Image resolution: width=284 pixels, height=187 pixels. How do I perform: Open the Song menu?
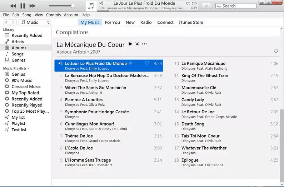[27, 15]
